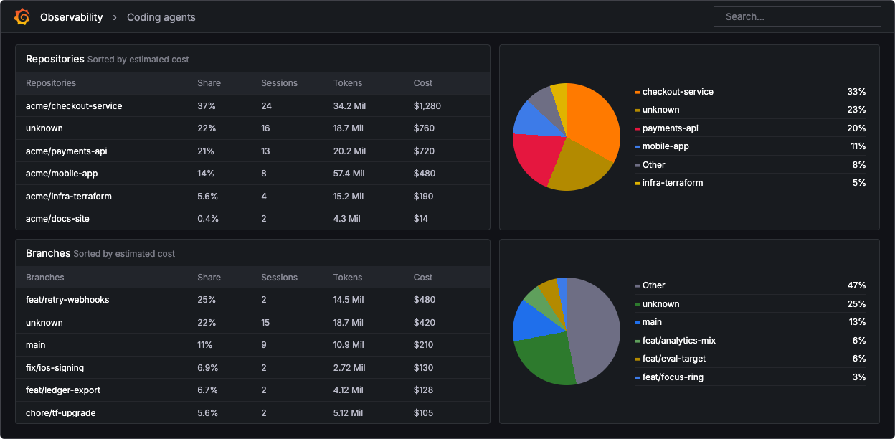Click the 2.72 Mil tokens cell
The height and width of the screenshot is (439, 895).
click(349, 368)
